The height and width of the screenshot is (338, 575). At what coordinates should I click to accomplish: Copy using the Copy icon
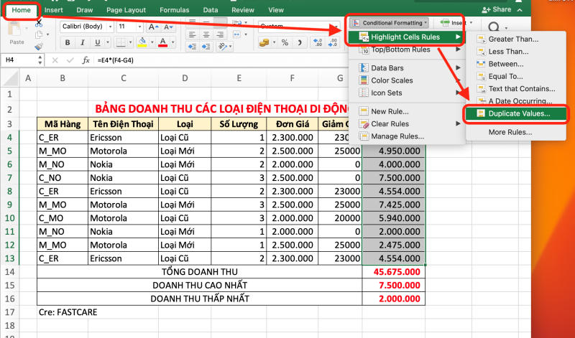39,35
